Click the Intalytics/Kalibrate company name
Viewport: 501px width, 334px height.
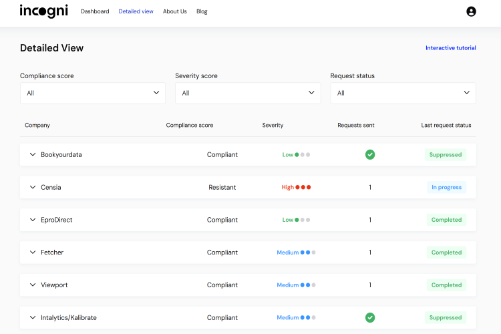tap(69, 318)
